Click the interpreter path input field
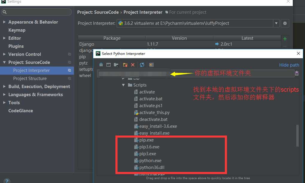Viewport: 305px width, 183px height. coord(196,73)
